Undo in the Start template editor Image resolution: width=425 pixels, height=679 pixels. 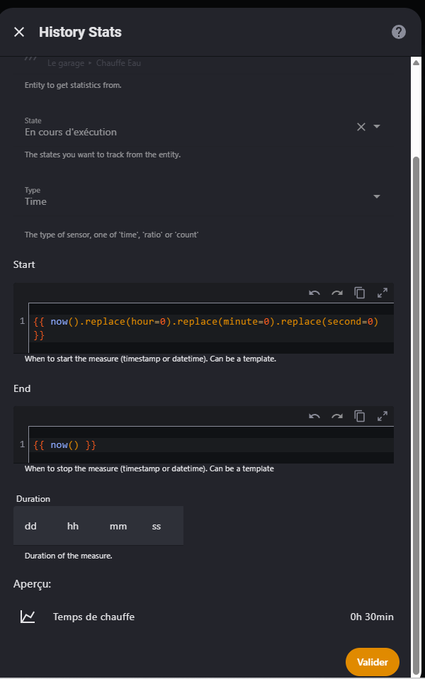(x=314, y=293)
